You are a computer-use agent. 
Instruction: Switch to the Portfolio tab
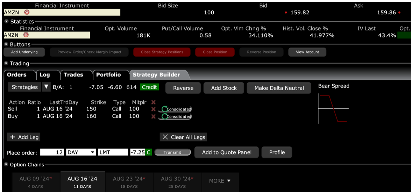tap(108, 75)
